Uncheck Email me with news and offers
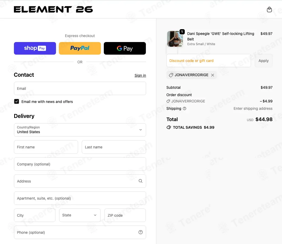Image resolution: width=282 pixels, height=244 pixels. [17, 101]
